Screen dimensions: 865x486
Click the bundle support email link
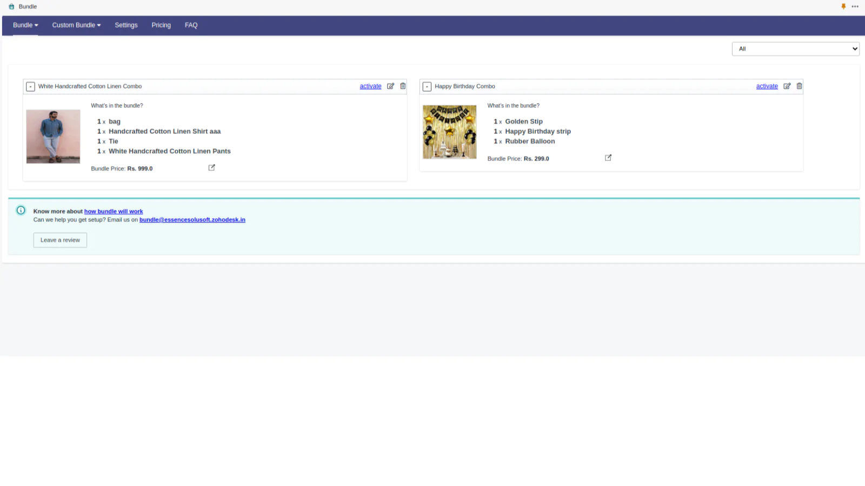point(192,220)
